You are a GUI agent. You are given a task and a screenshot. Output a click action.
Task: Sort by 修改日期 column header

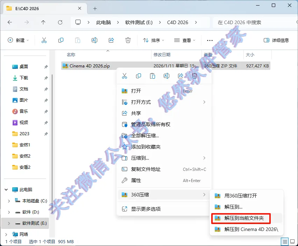(x=162, y=55)
